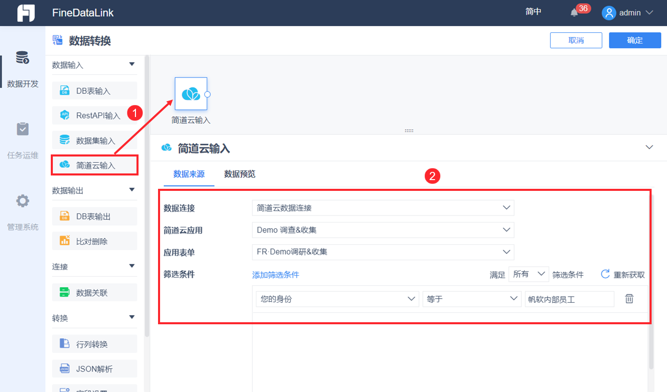The width and height of the screenshot is (667, 392).
Task: Select the 简道云输入 node in the list
Action: click(x=94, y=165)
